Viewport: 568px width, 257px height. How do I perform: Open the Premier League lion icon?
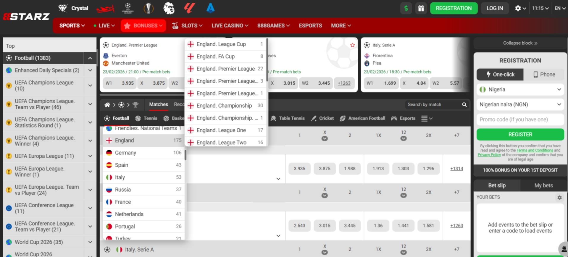point(169,8)
